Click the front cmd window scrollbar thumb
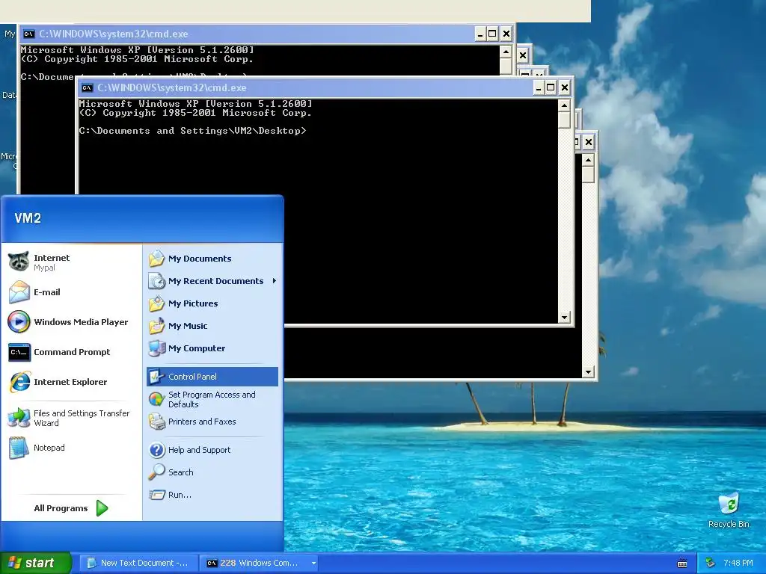The image size is (766, 574). click(x=564, y=120)
